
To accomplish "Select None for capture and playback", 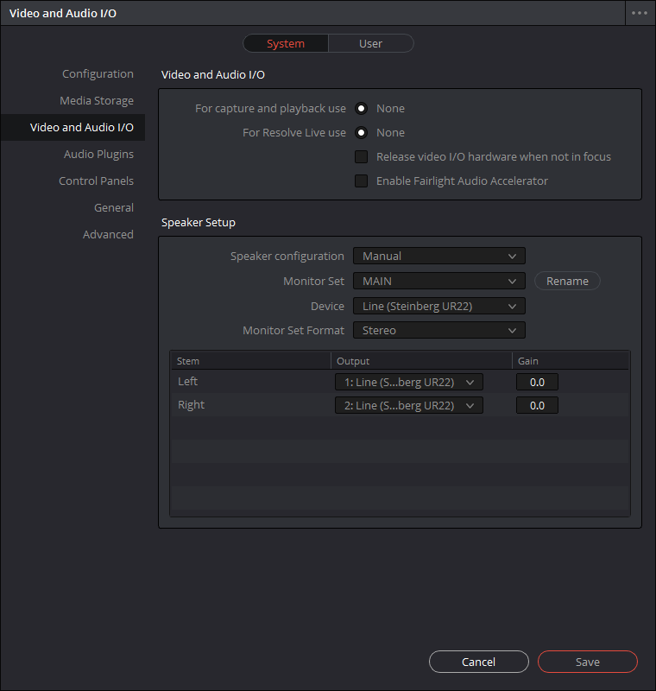I will pyautogui.click(x=362, y=109).
